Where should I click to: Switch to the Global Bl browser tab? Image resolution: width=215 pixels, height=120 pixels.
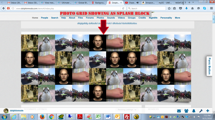(x=82, y=3)
